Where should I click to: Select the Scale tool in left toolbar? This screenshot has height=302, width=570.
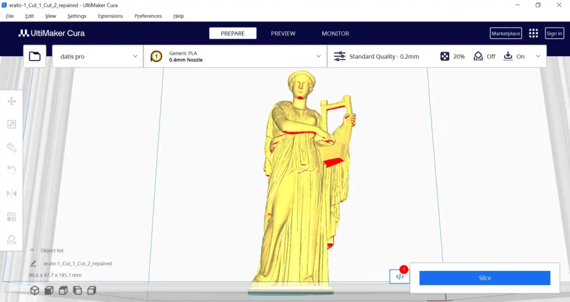coord(12,124)
